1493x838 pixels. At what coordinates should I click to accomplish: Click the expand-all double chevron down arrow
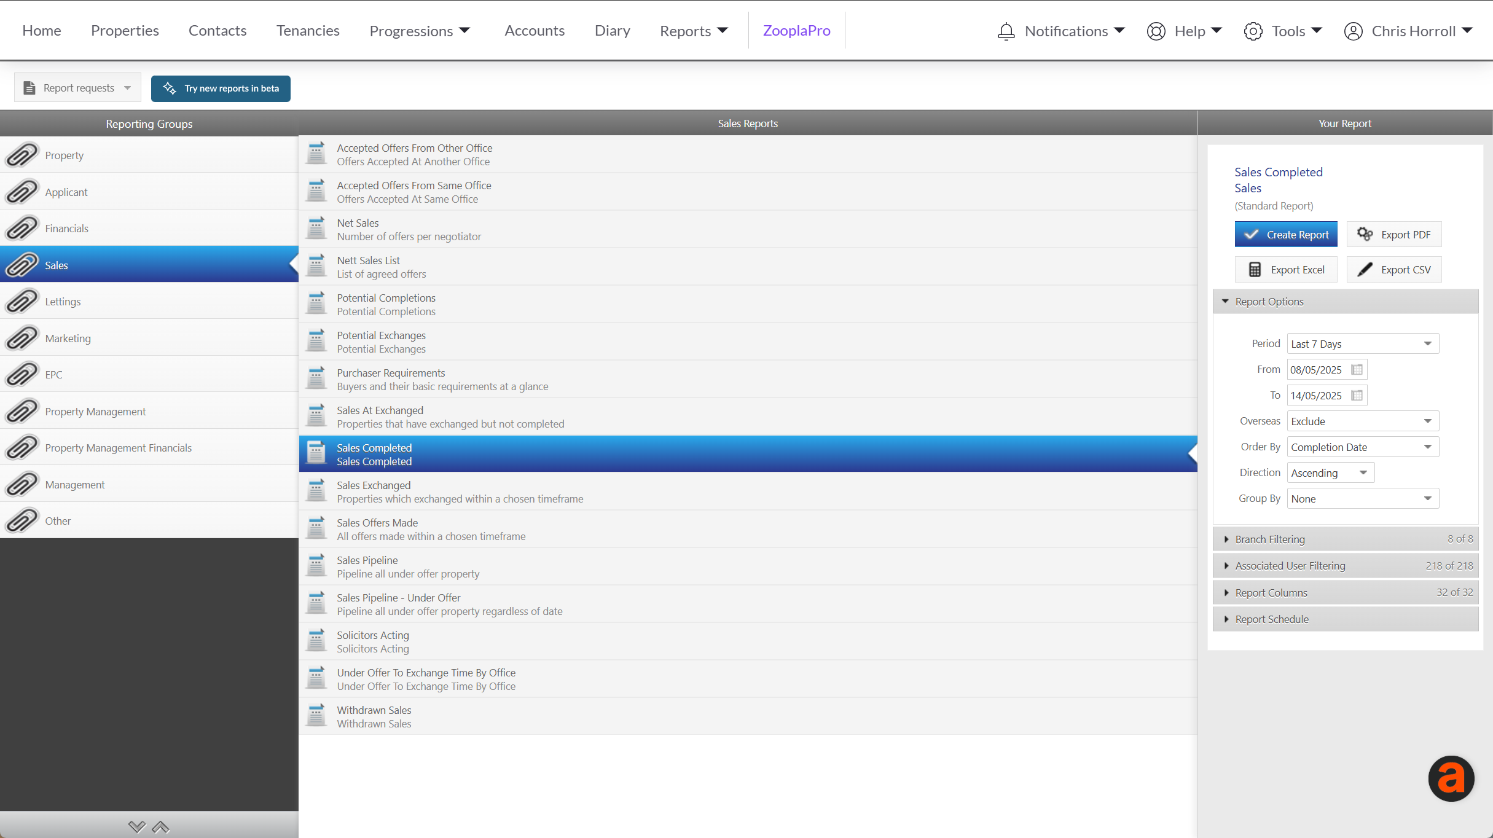[137, 827]
